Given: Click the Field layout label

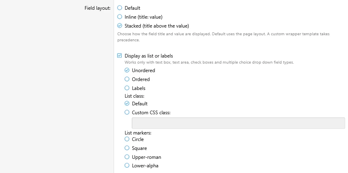Looking at the screenshot, I should [x=97, y=8].
